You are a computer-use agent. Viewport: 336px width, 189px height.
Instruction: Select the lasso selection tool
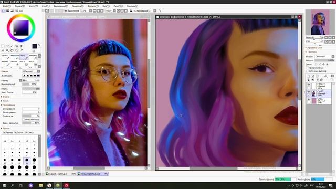[x=7, y=46]
